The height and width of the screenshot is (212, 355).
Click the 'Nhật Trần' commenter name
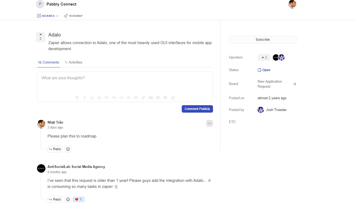55,123
